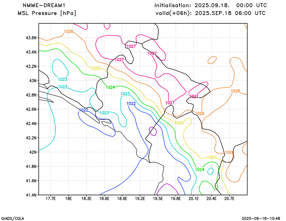Viewport: 286px width, 221px height.
Task: Select the 43.2N latitude axis label
Action: [x=31, y=66]
